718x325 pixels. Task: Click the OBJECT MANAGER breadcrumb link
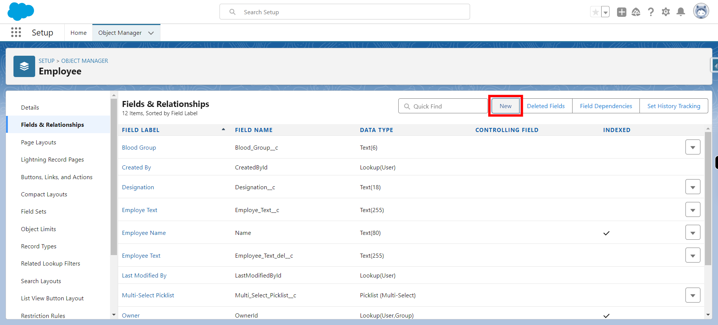pos(85,61)
